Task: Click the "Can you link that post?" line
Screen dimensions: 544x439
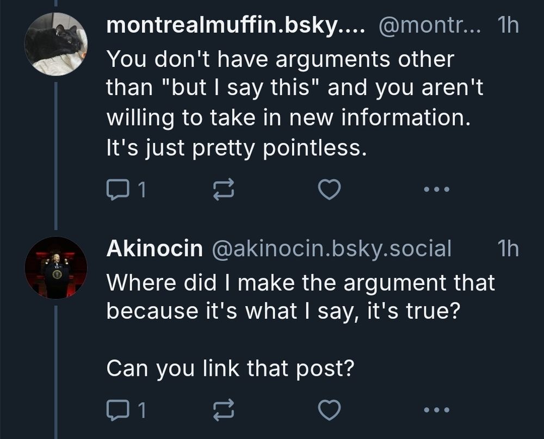Action: pos(230,368)
